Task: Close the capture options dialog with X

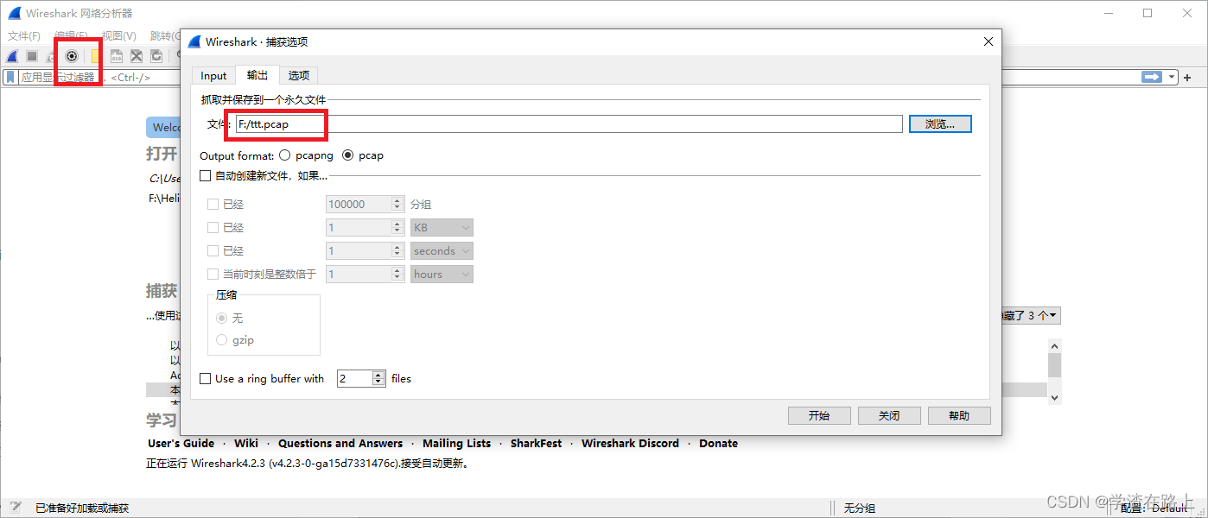Action: pyautogui.click(x=989, y=41)
